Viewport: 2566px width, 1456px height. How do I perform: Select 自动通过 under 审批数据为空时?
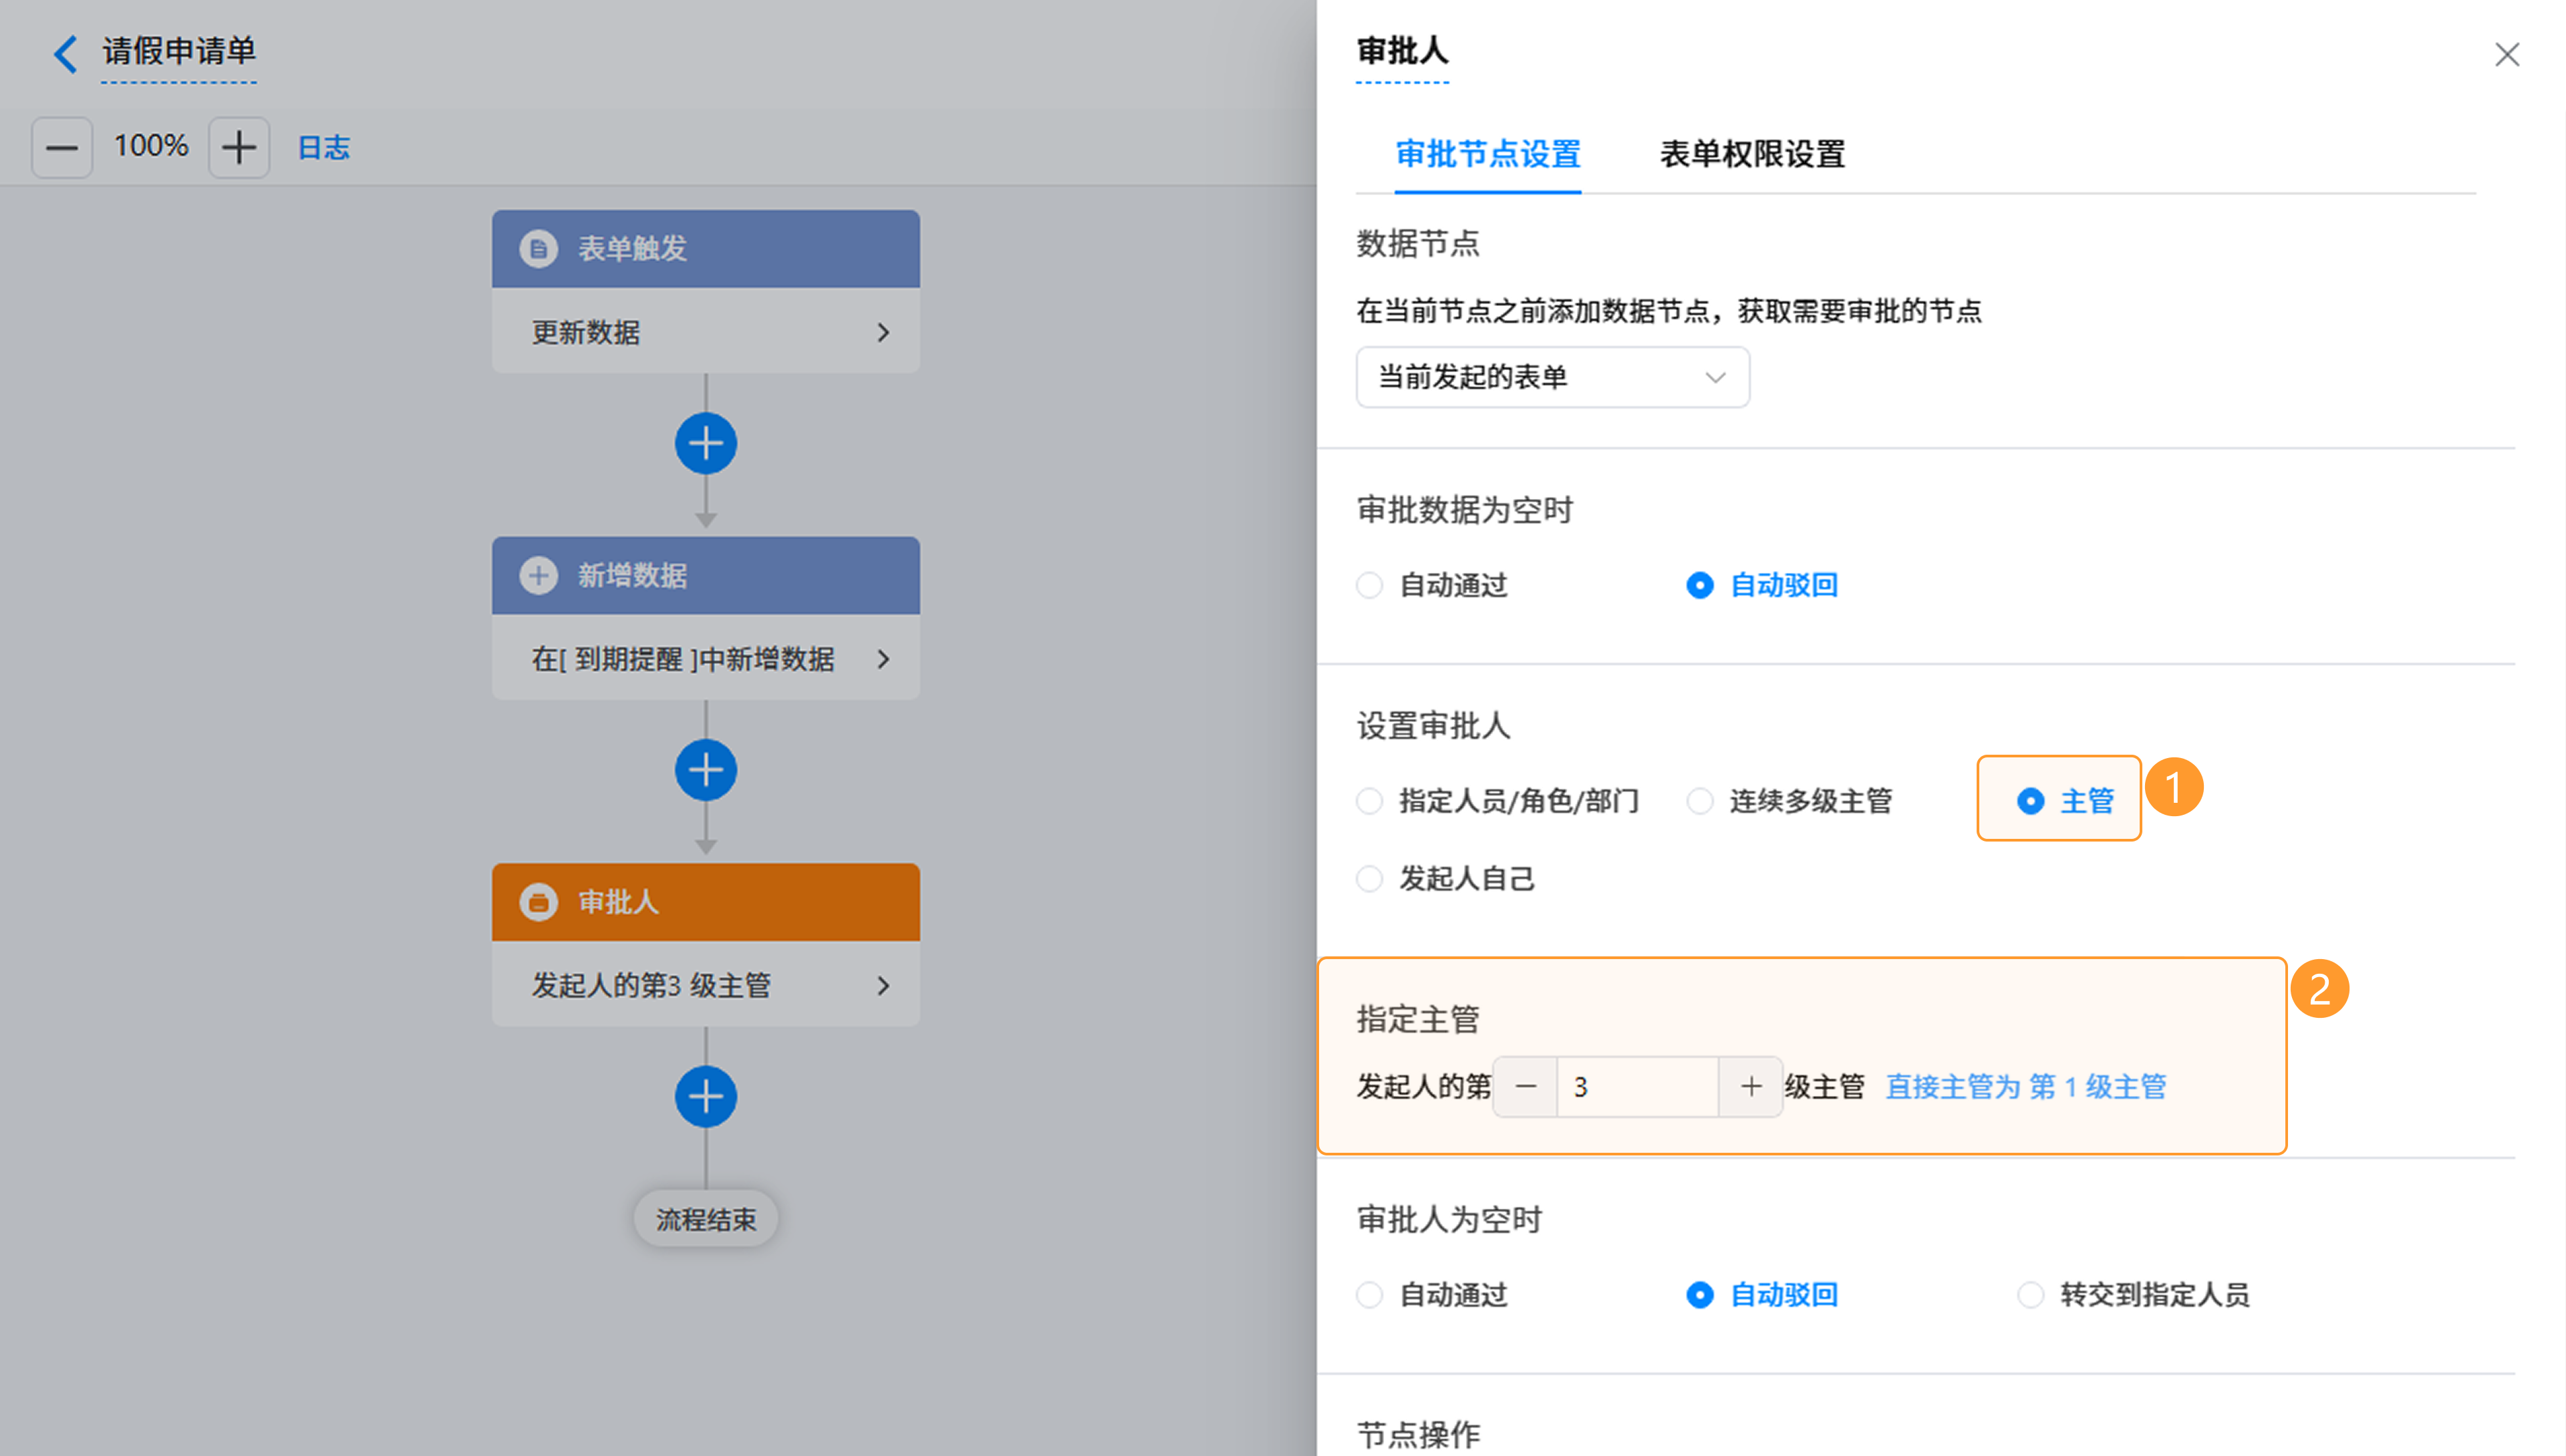tap(1431, 585)
